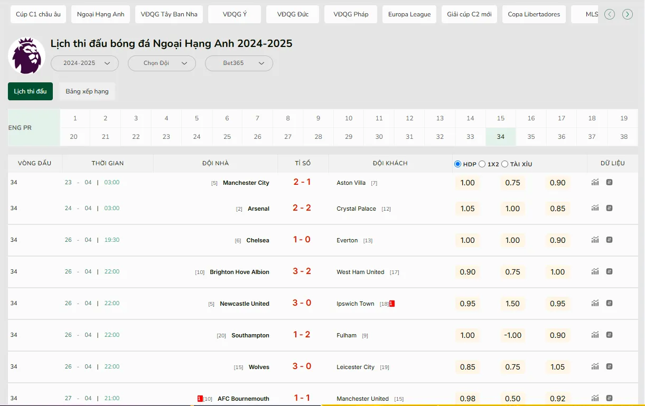Switch to the Bảng xếp hạng tab

[x=87, y=91]
